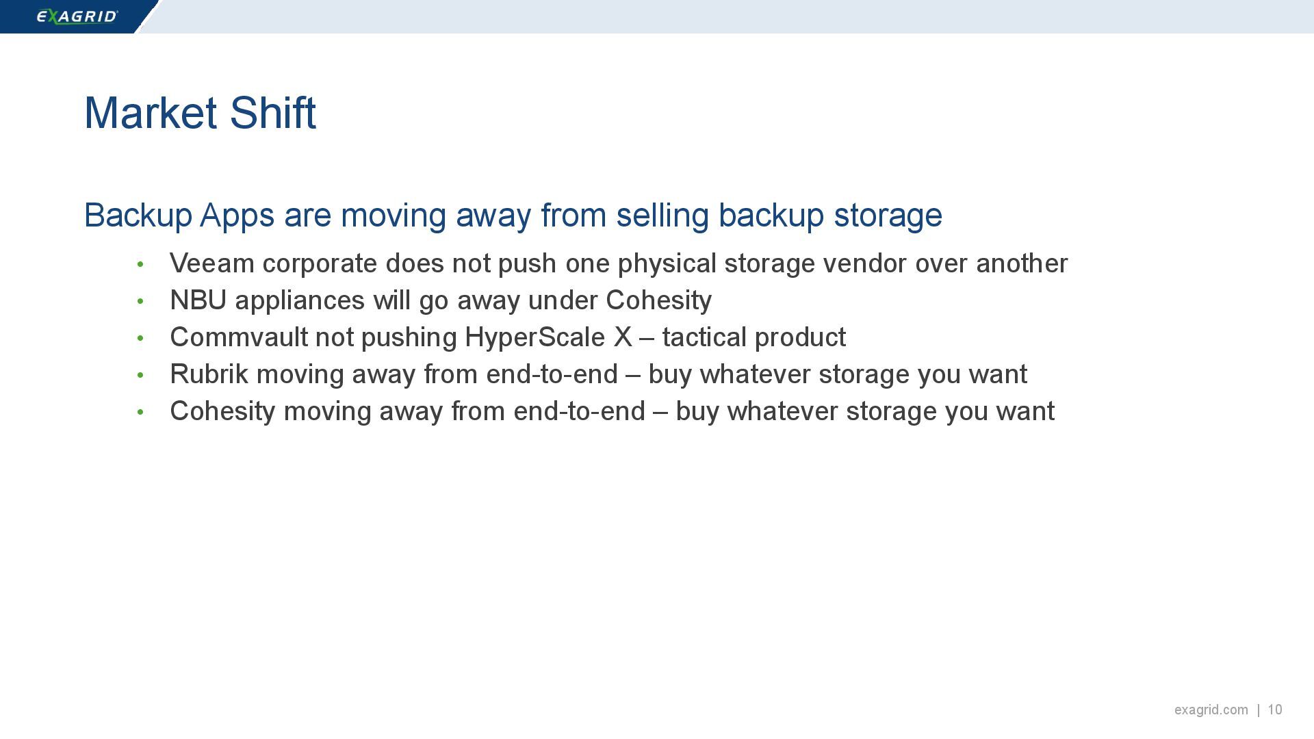Viewport: 1314px width, 739px height.
Task: Click the word "Shift" in title
Action: 272,113
